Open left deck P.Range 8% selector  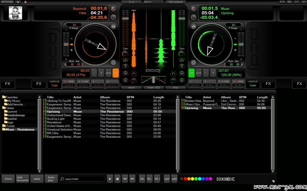(74, 25)
